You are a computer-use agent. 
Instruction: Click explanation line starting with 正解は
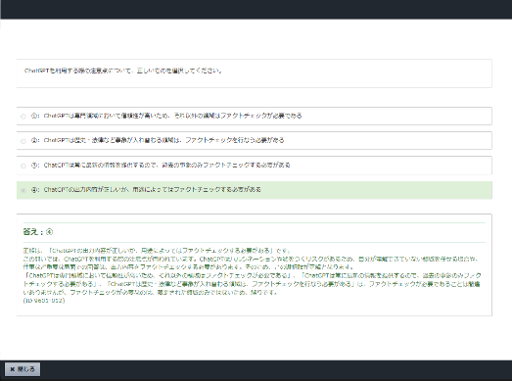click(x=157, y=251)
